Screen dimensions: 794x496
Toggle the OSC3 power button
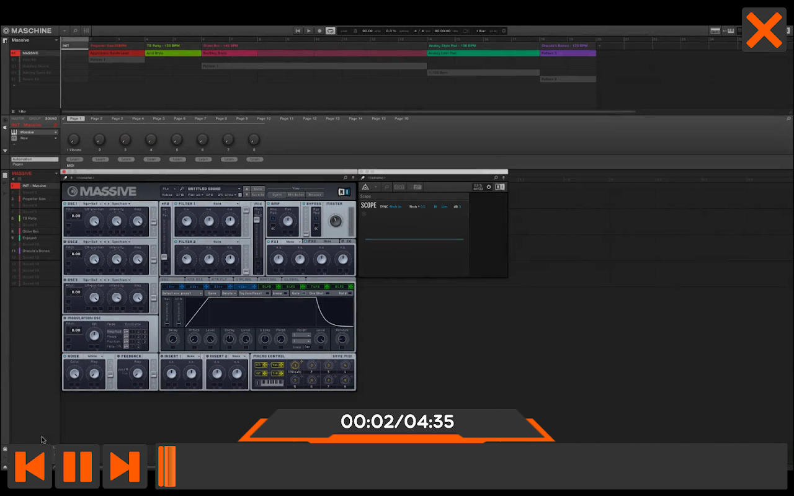coord(65,280)
